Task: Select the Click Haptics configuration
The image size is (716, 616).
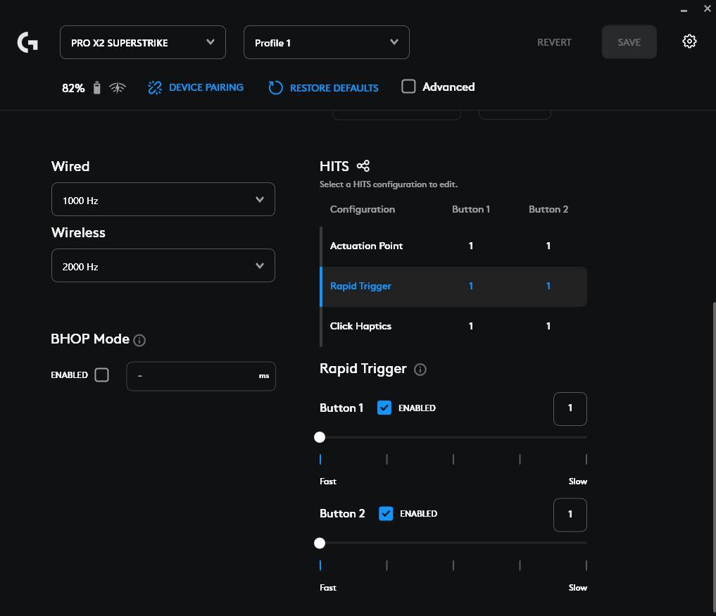Action: tap(360, 326)
